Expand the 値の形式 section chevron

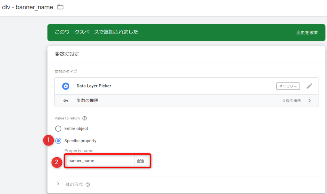[x=58, y=184]
